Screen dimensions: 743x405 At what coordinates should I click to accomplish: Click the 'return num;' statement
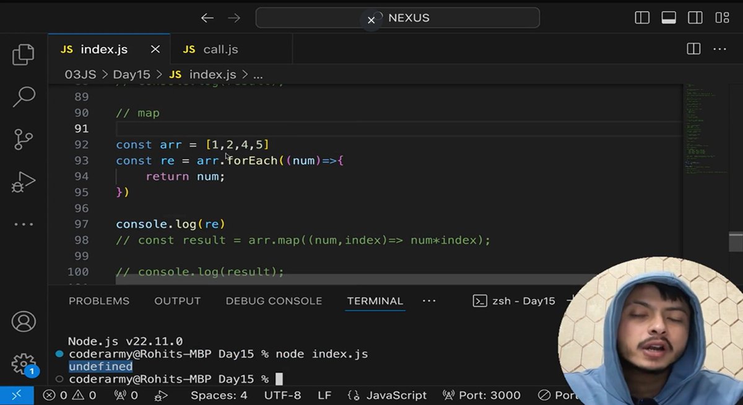point(185,176)
